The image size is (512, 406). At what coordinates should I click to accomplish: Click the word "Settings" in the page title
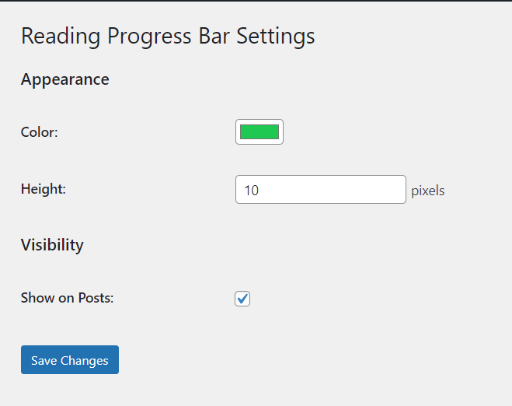coord(276,37)
